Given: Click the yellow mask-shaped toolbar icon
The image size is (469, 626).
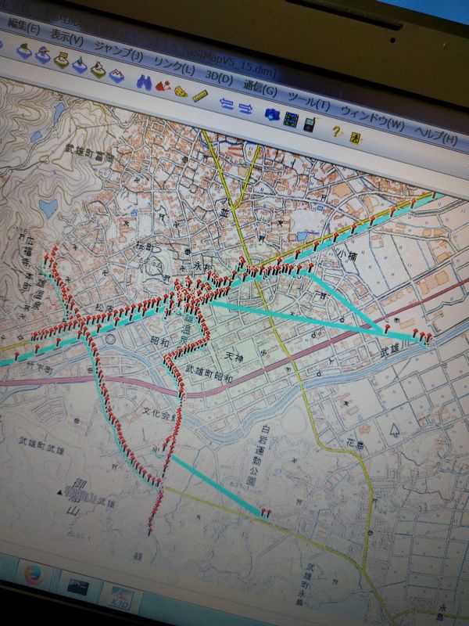Looking at the screenshot, I should click(181, 91).
